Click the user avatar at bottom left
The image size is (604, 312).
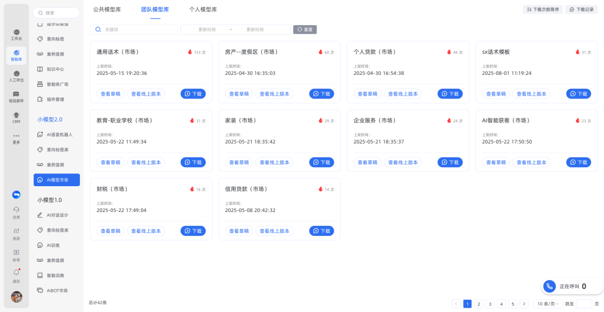click(x=17, y=297)
